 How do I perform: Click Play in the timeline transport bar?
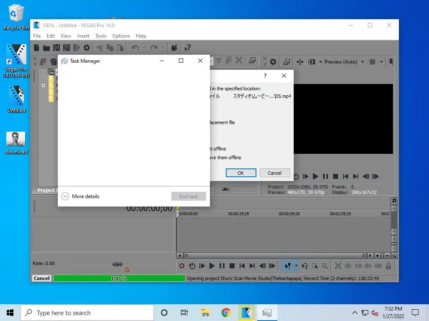212,266
